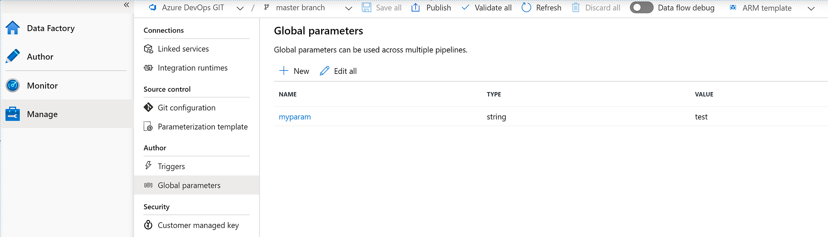Expand the Azure DevOps GIT dropdown

(x=240, y=8)
